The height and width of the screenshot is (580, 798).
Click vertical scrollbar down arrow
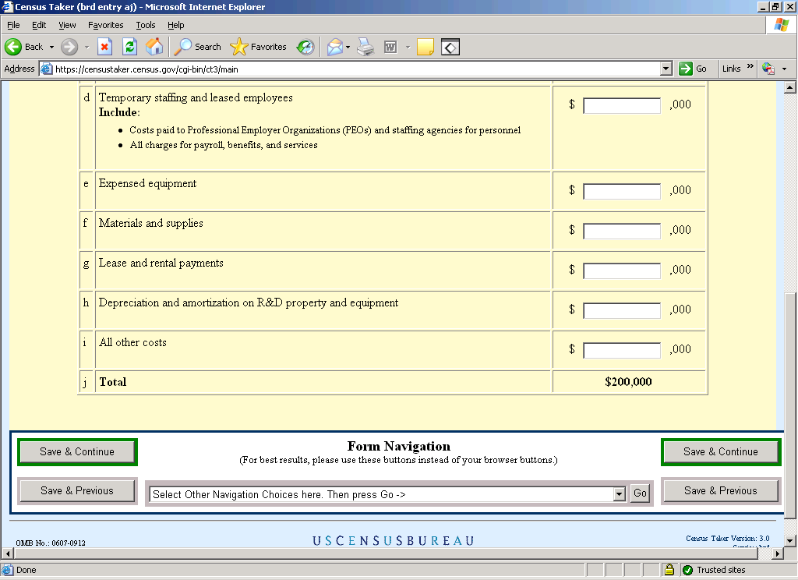point(790,540)
